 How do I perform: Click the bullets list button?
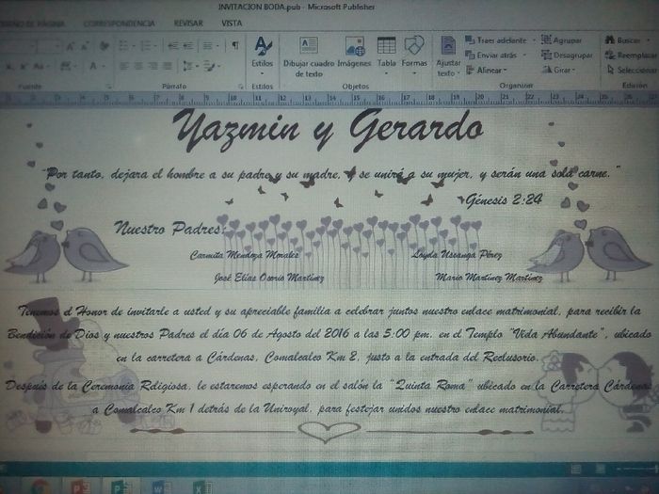pos(123,46)
